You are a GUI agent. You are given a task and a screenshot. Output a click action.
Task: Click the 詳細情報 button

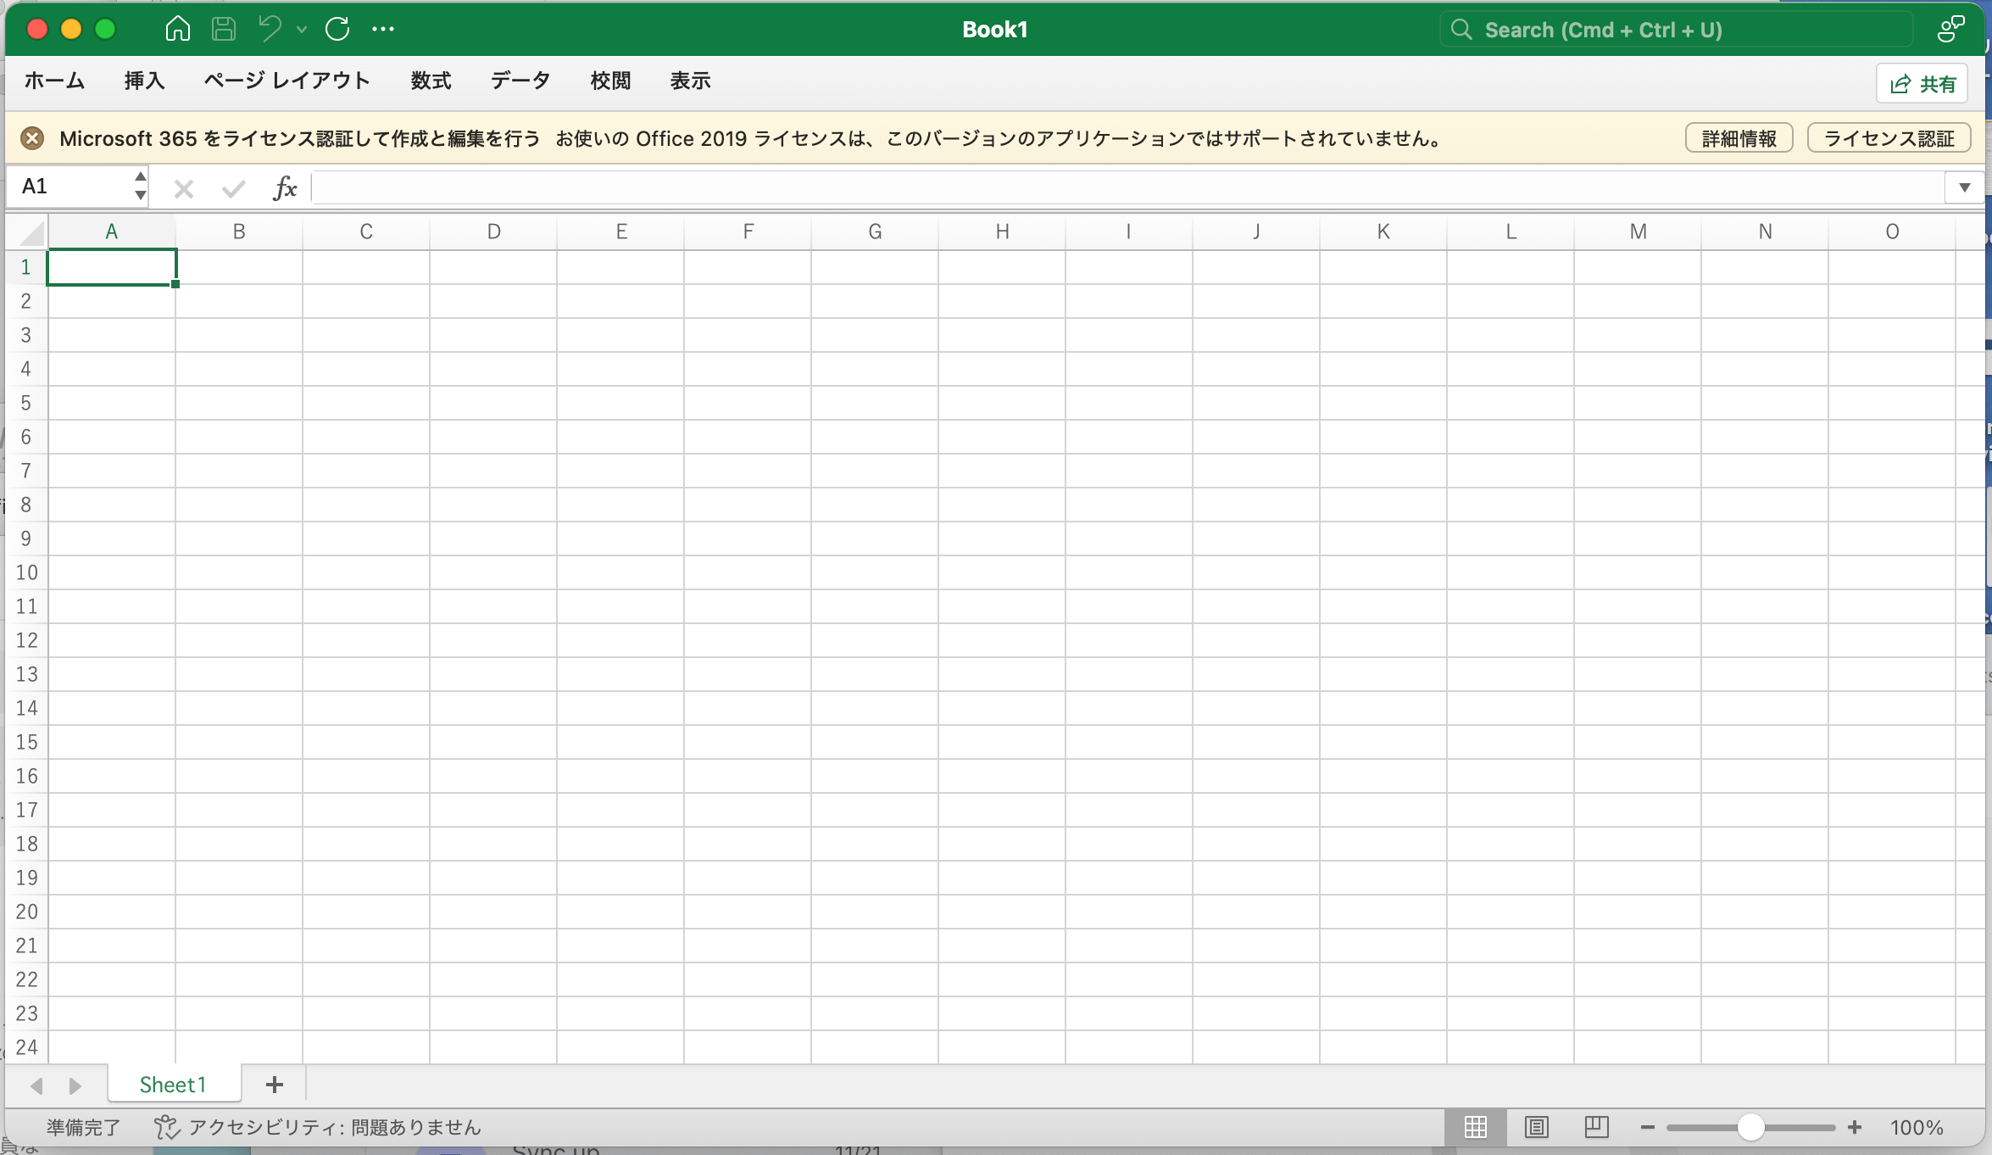1739,138
